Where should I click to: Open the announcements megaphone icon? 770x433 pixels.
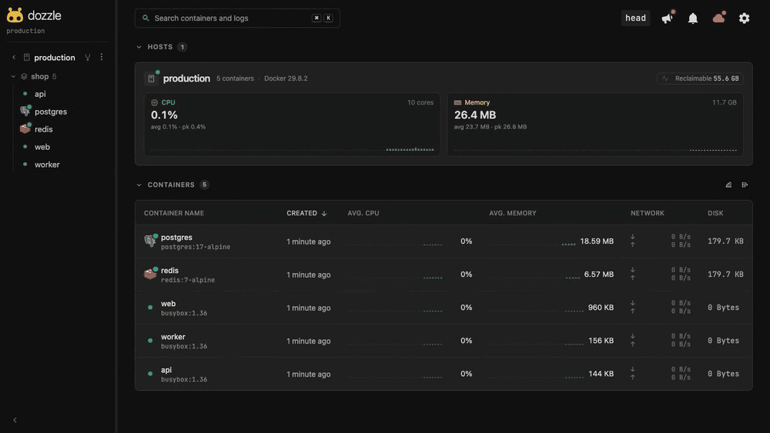click(667, 18)
